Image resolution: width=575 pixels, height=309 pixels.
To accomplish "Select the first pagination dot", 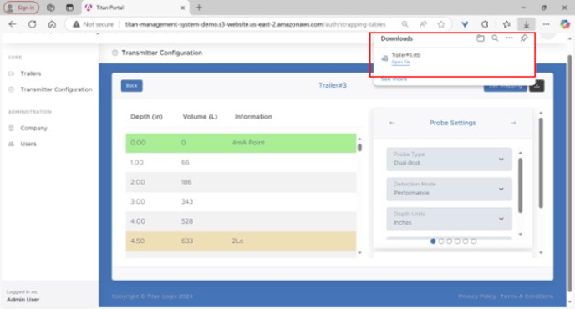I will tap(433, 241).
